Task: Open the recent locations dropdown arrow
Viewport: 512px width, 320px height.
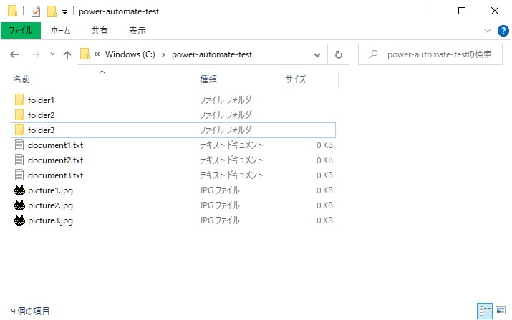Action: tap(52, 54)
